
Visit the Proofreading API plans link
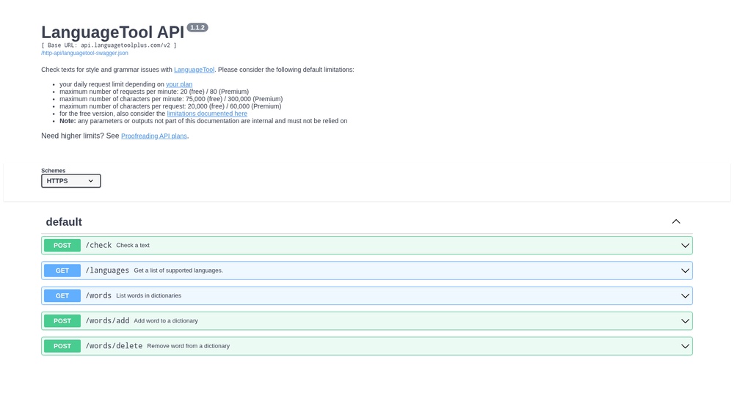coord(154,136)
